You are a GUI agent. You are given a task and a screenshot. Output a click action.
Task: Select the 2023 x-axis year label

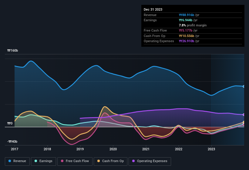211,149
